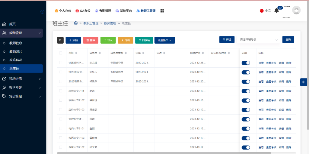Open the settings gear tab on right edge
This screenshot has width=309, height=154.
[x=303, y=82]
